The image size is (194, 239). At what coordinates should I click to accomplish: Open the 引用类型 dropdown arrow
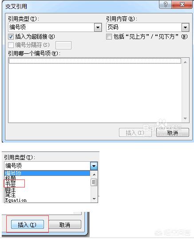pyautogui.click(x=98, y=28)
